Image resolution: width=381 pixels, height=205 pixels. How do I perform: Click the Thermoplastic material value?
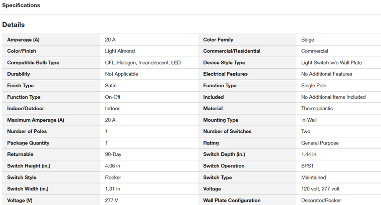click(x=317, y=108)
